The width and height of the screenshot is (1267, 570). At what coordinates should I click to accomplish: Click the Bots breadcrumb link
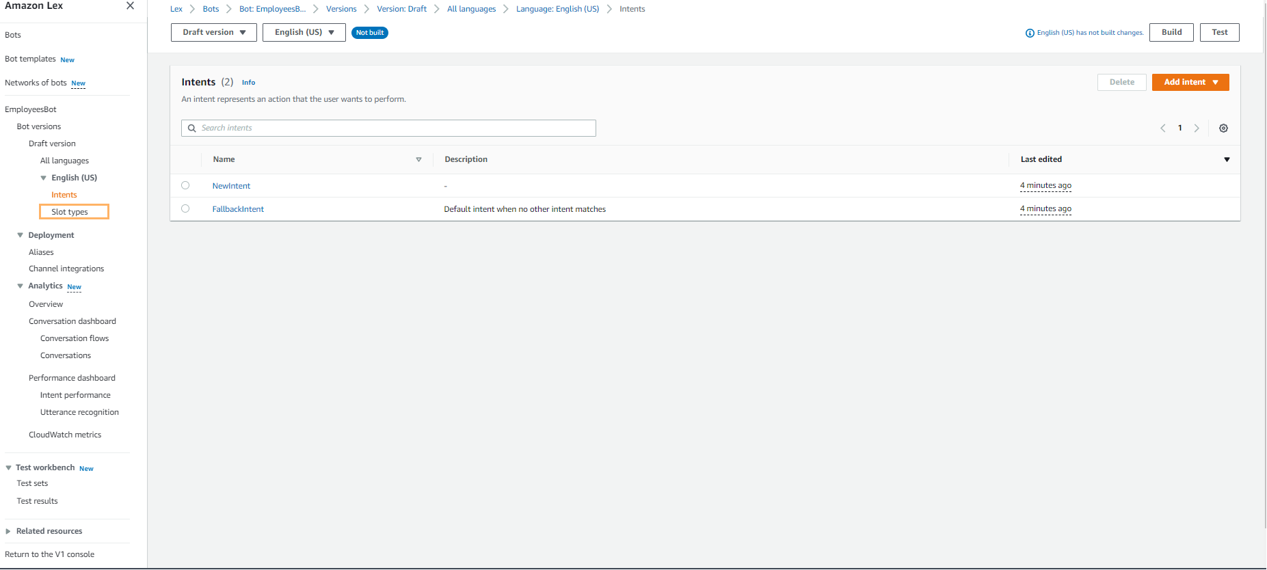(x=211, y=9)
